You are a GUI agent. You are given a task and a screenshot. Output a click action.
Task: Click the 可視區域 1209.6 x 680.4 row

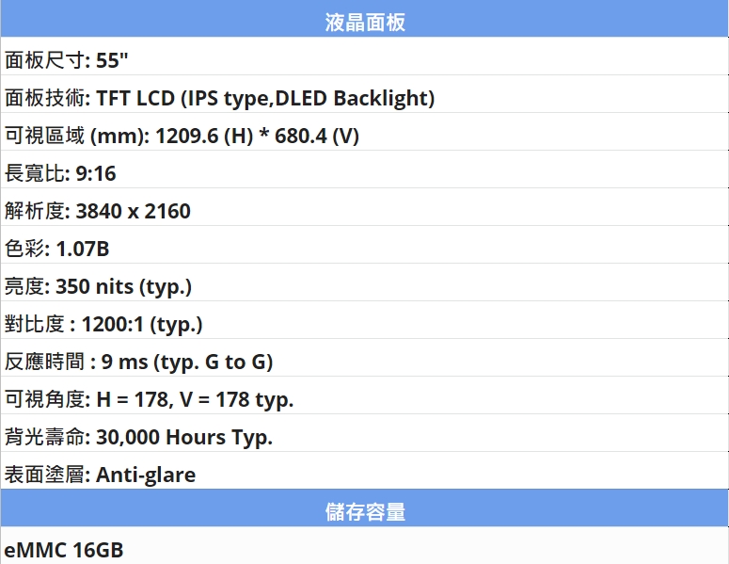[365, 132]
